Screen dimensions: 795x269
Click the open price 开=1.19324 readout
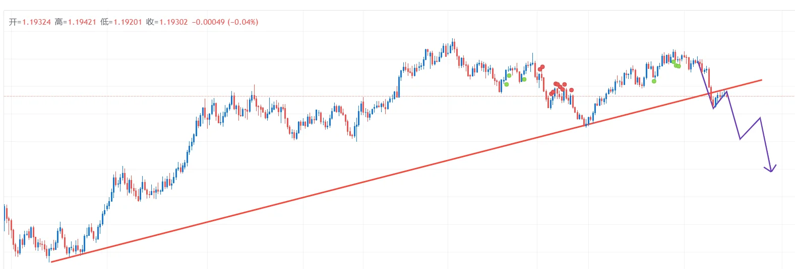tap(30, 22)
